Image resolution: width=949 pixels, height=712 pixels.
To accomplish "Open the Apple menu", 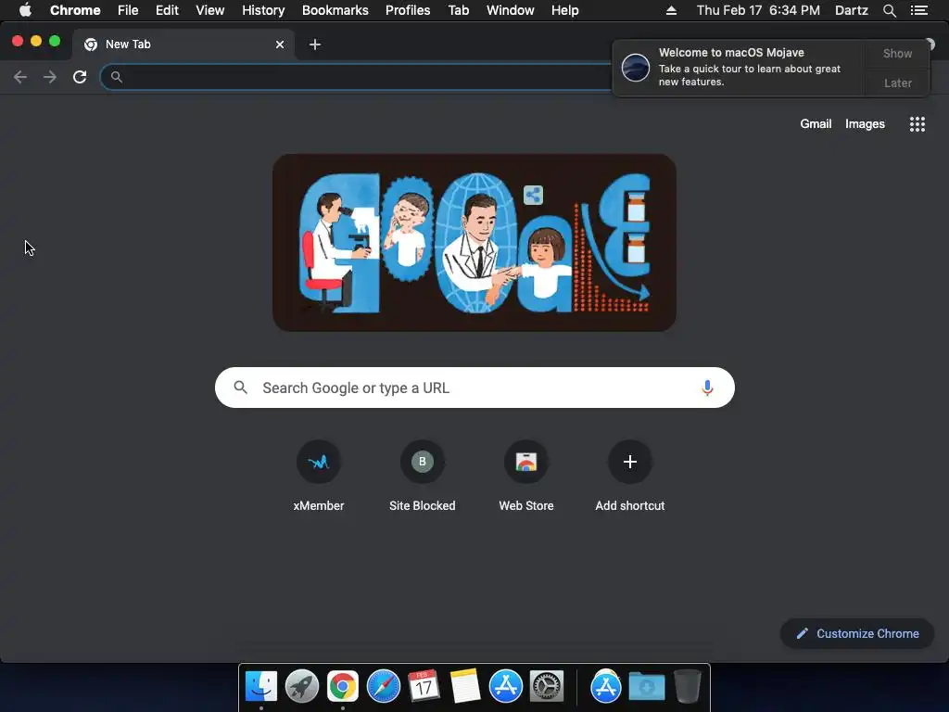I will pos(25,10).
